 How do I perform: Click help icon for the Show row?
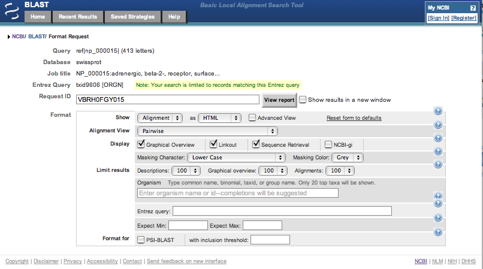point(437,111)
